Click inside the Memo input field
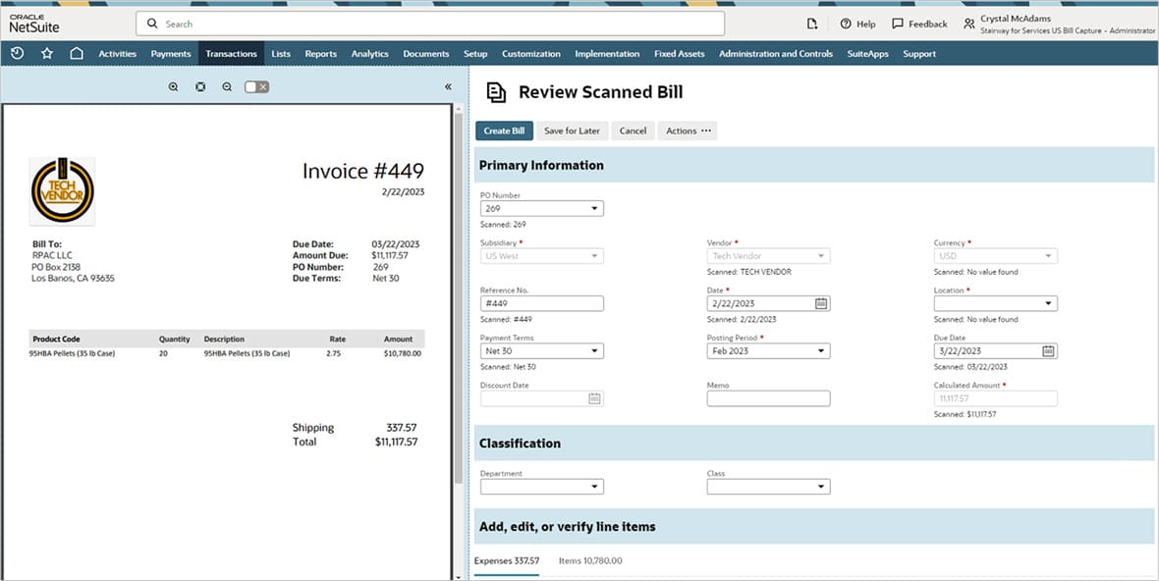 click(766, 397)
